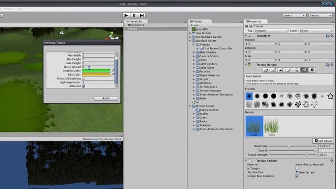Open the Layer dropdown showing Default
The height and width of the screenshot is (189, 336).
(316, 30)
